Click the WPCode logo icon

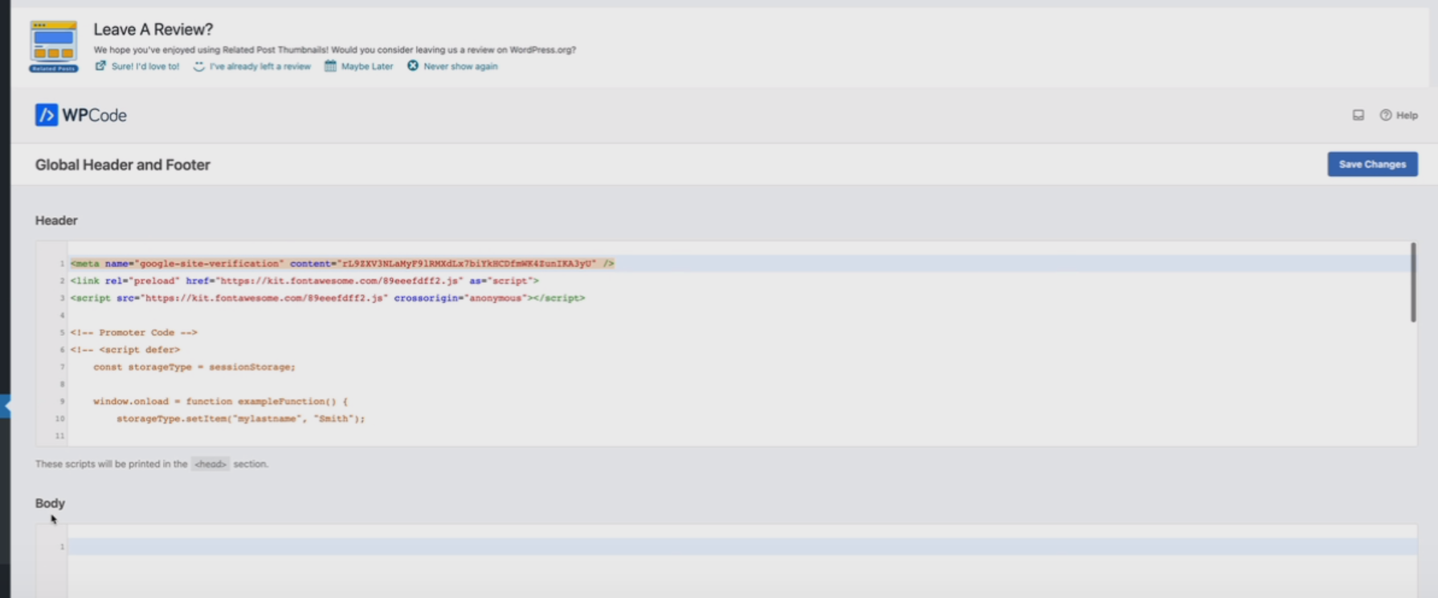[x=47, y=115]
